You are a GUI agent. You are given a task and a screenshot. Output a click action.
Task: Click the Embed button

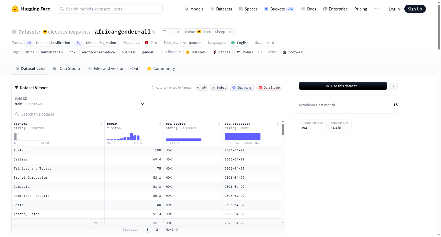(219, 88)
